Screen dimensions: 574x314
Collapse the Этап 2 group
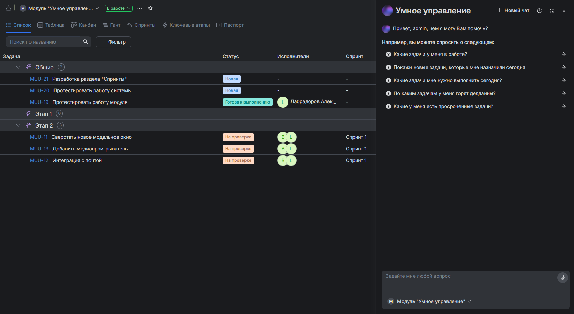tap(18, 125)
